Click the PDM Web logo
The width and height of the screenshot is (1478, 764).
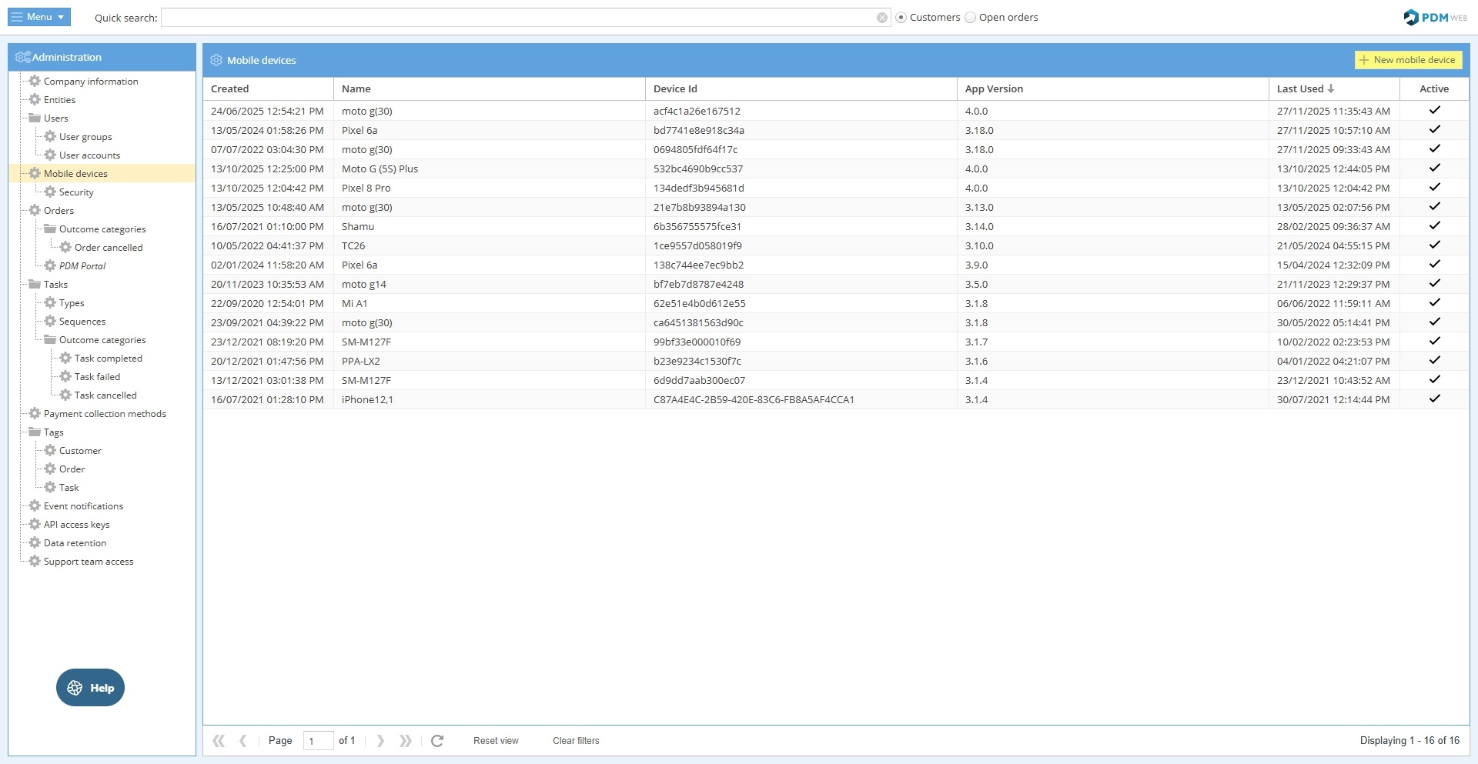(1434, 17)
